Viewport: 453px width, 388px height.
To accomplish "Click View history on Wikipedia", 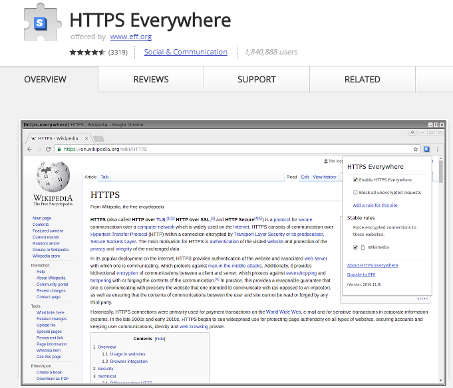I will pyautogui.click(x=325, y=177).
